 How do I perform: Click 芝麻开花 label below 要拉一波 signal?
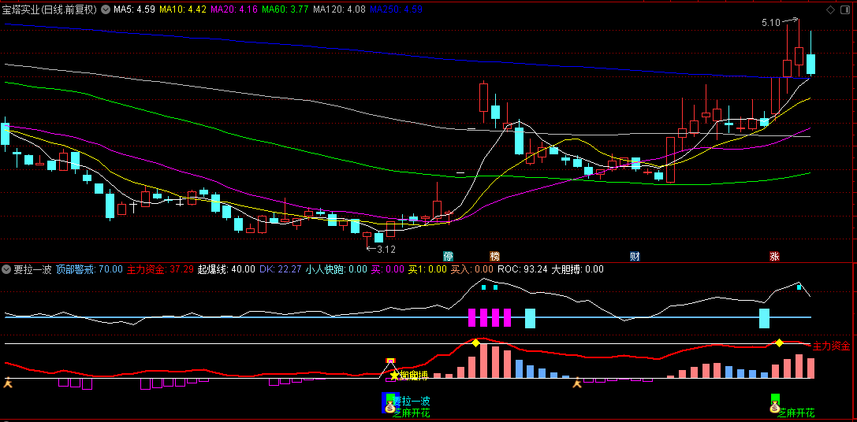click(x=412, y=413)
